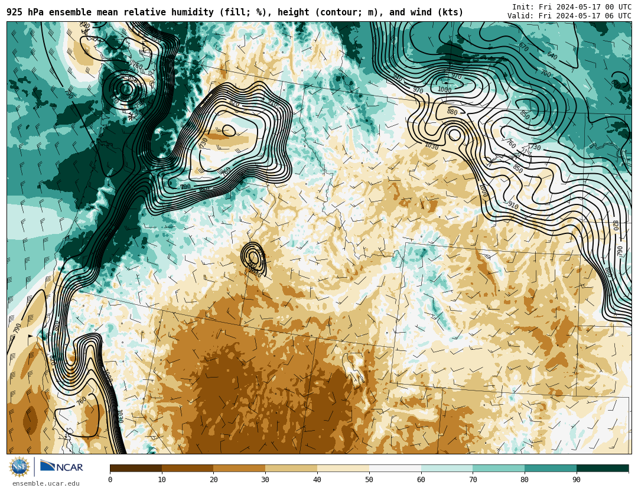Click the 10-20 brown colorbar segment
The image size is (638, 491).
click(x=188, y=468)
